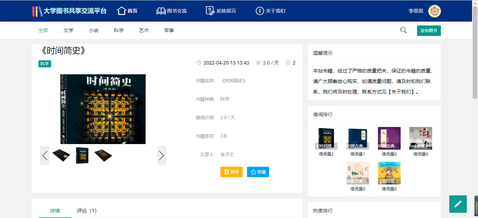Select the 军事 category tab
478x218 pixels.
point(169,30)
